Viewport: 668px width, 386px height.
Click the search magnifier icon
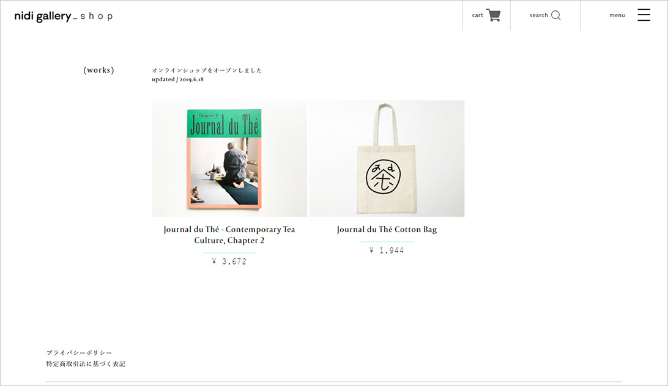coord(556,15)
